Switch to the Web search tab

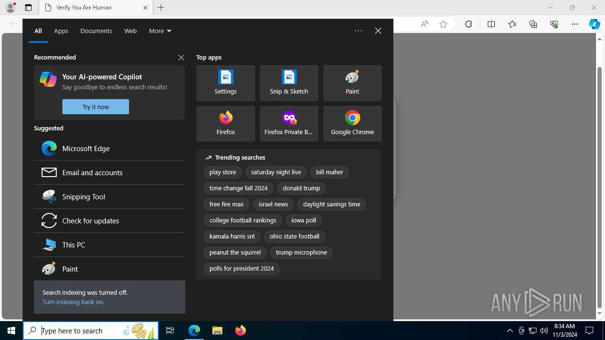coord(130,31)
